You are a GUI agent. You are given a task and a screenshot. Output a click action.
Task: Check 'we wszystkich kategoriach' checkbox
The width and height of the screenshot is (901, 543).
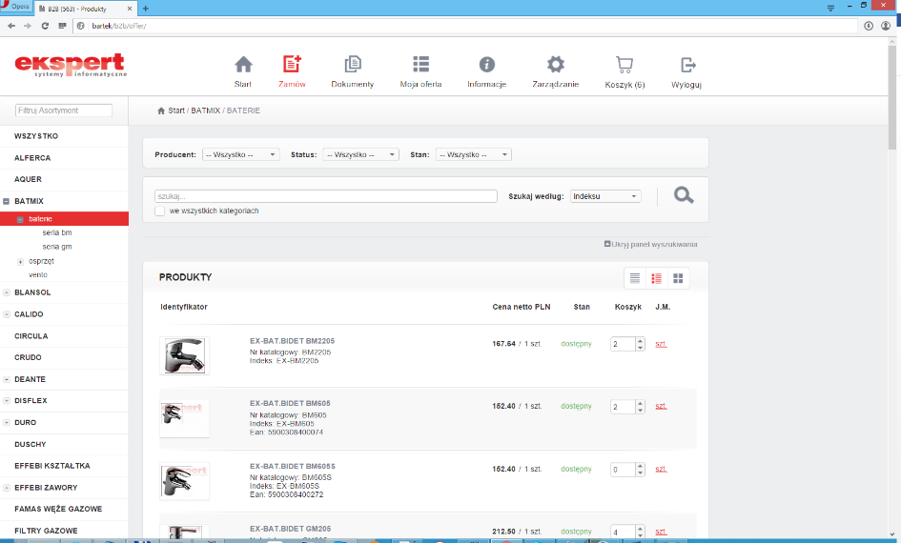click(160, 211)
